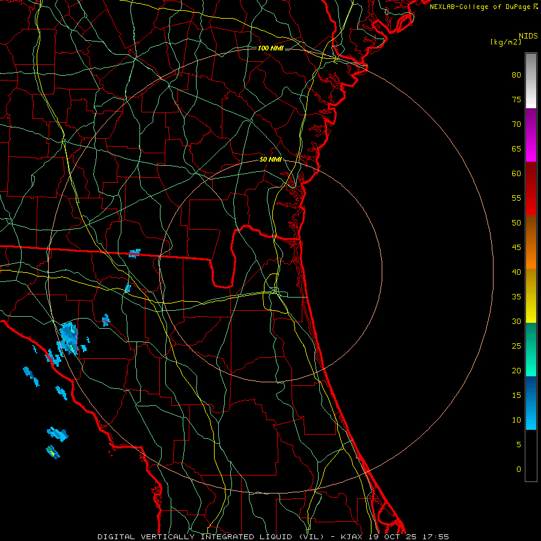Viewport: 541px width, 541px height.
Task: Click the small radar echo containing a yellow pixel
Action: [52, 451]
